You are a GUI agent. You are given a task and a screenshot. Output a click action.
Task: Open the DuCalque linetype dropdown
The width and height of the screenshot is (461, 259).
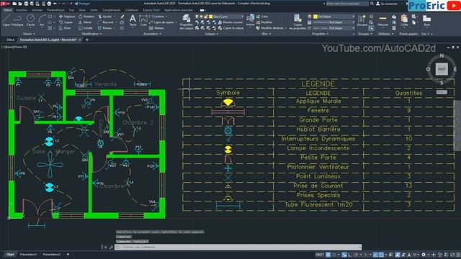point(334,28)
